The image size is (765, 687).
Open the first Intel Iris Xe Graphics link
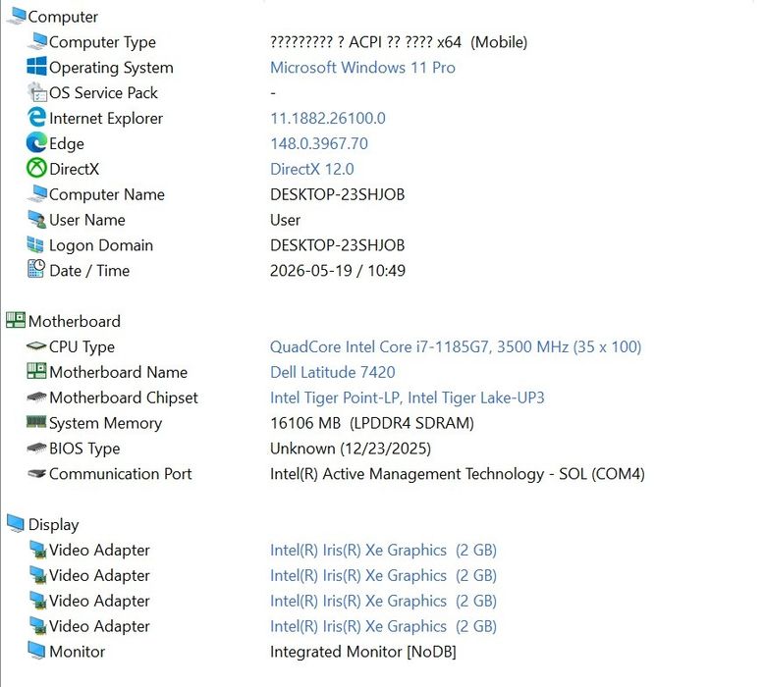(383, 550)
